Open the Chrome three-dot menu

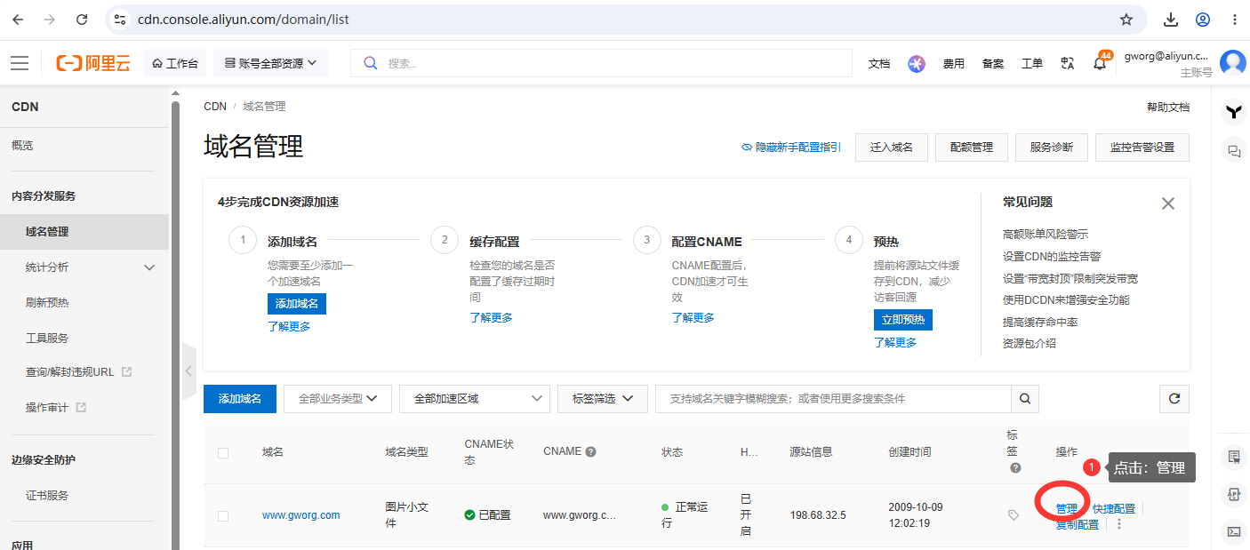[1235, 20]
